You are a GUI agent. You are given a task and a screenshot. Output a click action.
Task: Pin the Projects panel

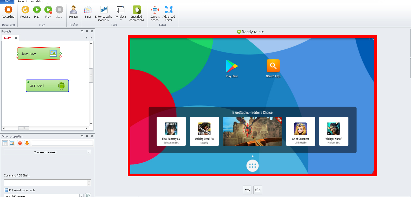87,31
